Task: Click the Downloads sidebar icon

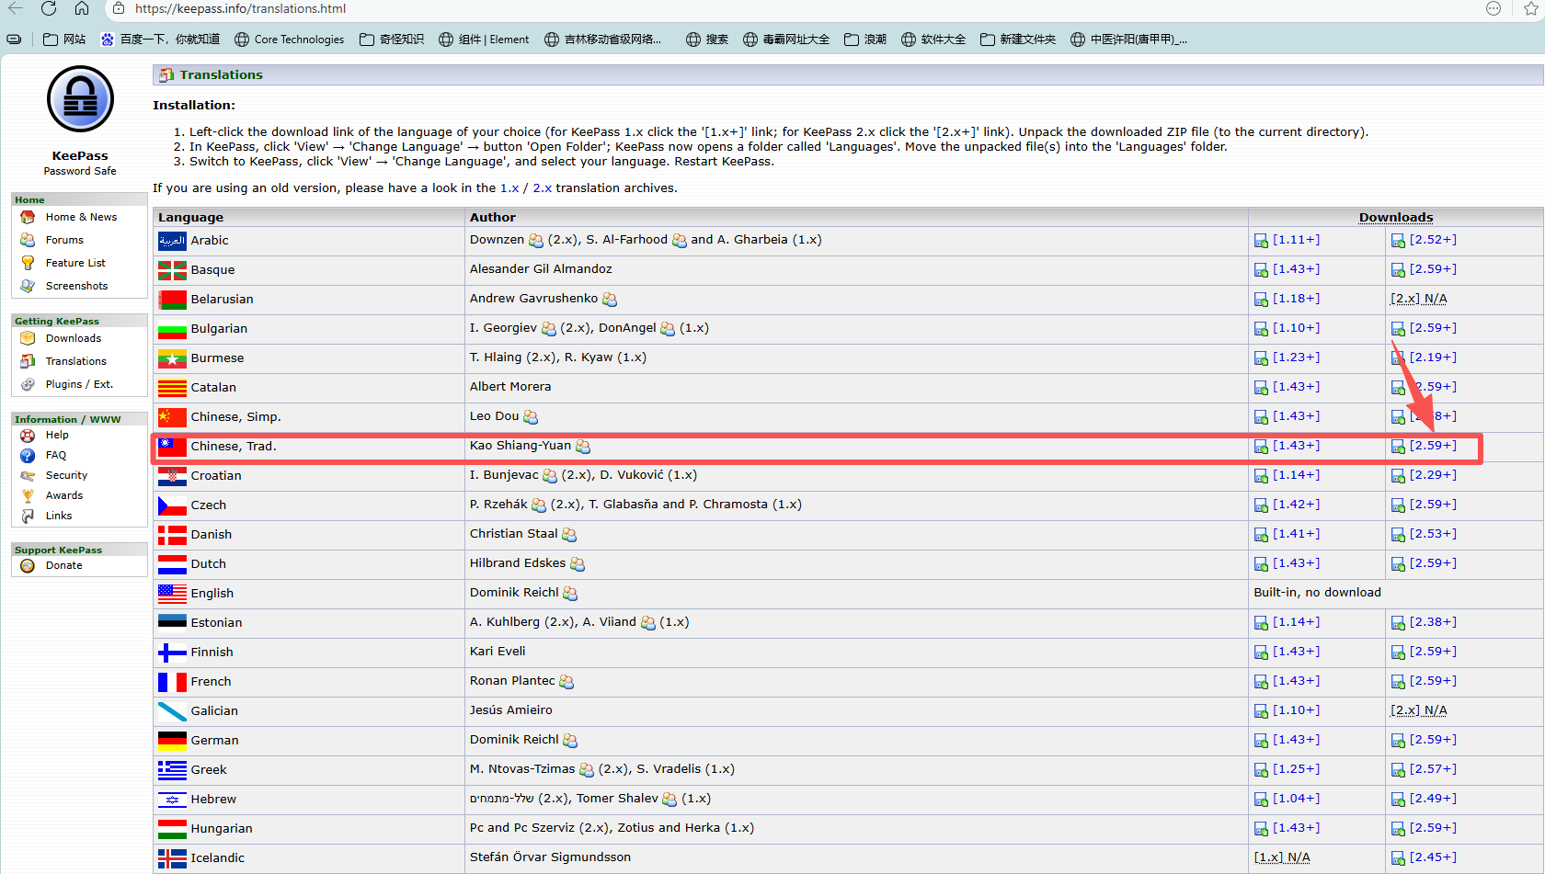Action: (28, 338)
